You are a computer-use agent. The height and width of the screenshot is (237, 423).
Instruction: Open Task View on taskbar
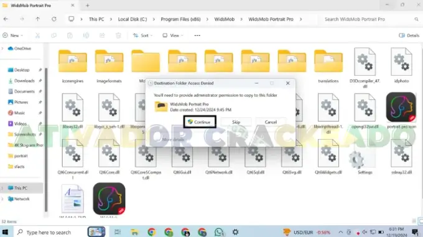[118, 232]
